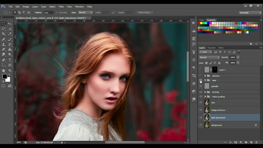
Task: Select the Lasso tool
Action: (3, 29)
